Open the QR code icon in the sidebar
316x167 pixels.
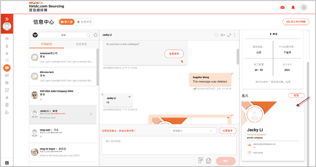[7, 90]
